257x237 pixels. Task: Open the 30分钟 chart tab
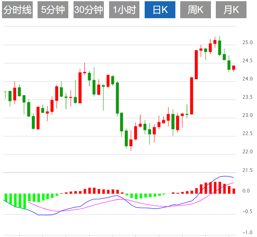tap(88, 10)
